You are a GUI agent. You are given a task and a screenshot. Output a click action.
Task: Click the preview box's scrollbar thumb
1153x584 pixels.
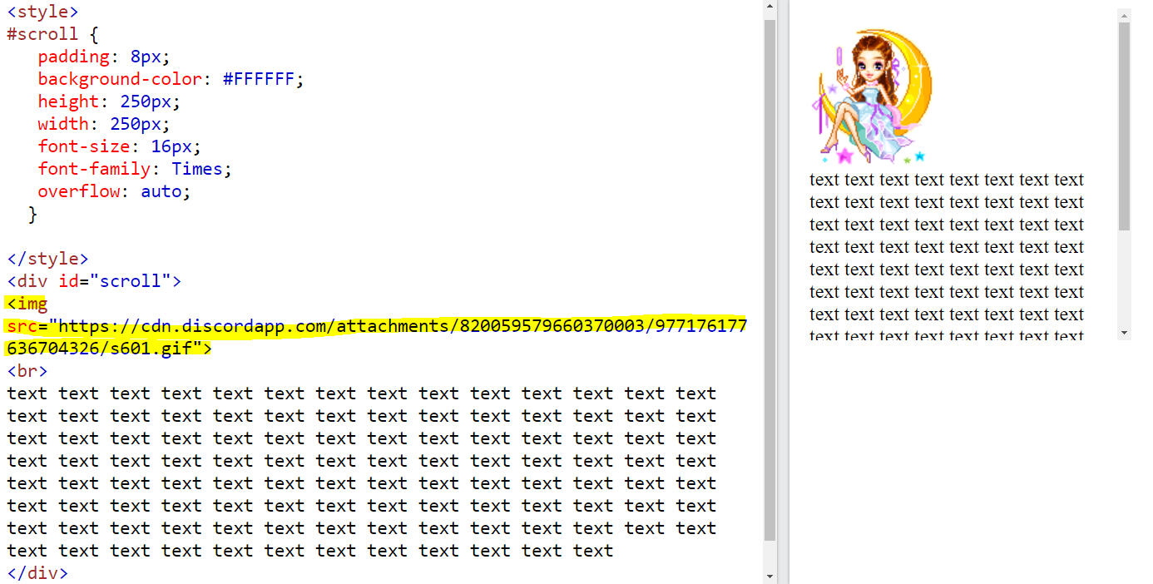1124,125
